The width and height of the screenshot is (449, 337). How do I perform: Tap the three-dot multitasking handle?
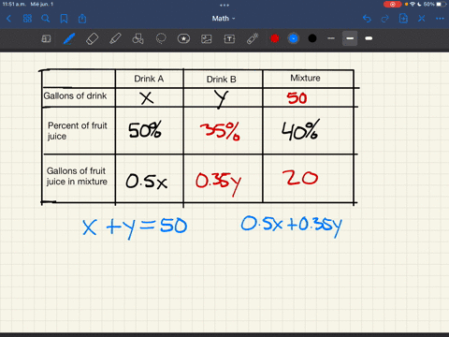224,5
